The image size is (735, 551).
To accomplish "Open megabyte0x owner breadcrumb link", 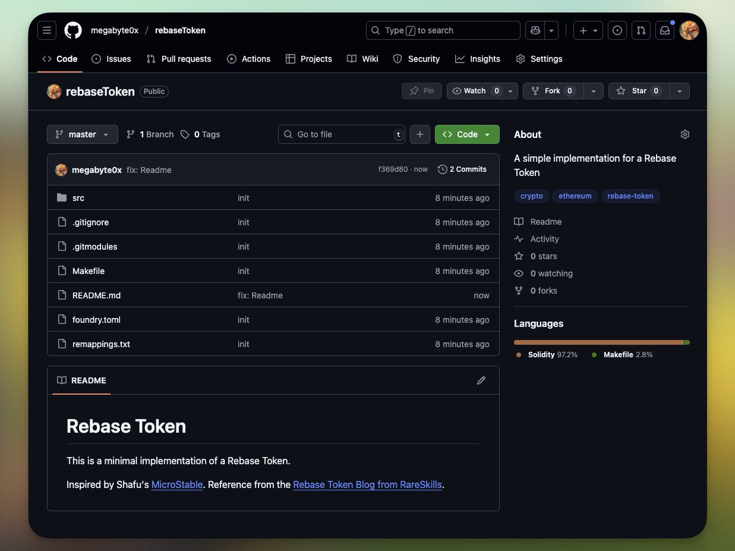I will (x=115, y=30).
